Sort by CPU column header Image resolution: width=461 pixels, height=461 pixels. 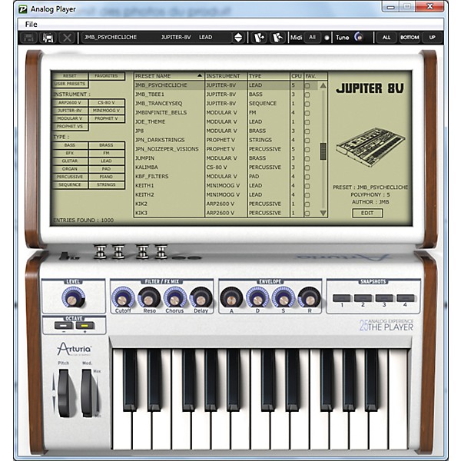pos(297,76)
